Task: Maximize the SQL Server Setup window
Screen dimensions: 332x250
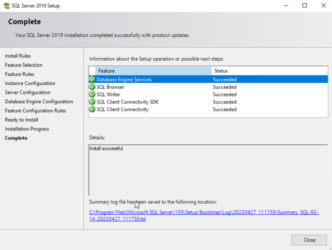Action: pyautogui.click(x=304, y=6)
